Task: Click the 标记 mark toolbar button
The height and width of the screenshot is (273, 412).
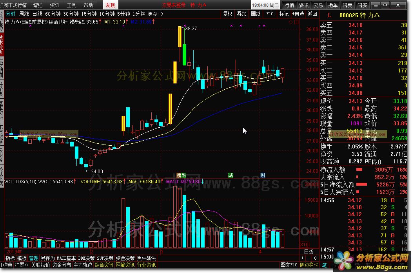Action: 284,14
